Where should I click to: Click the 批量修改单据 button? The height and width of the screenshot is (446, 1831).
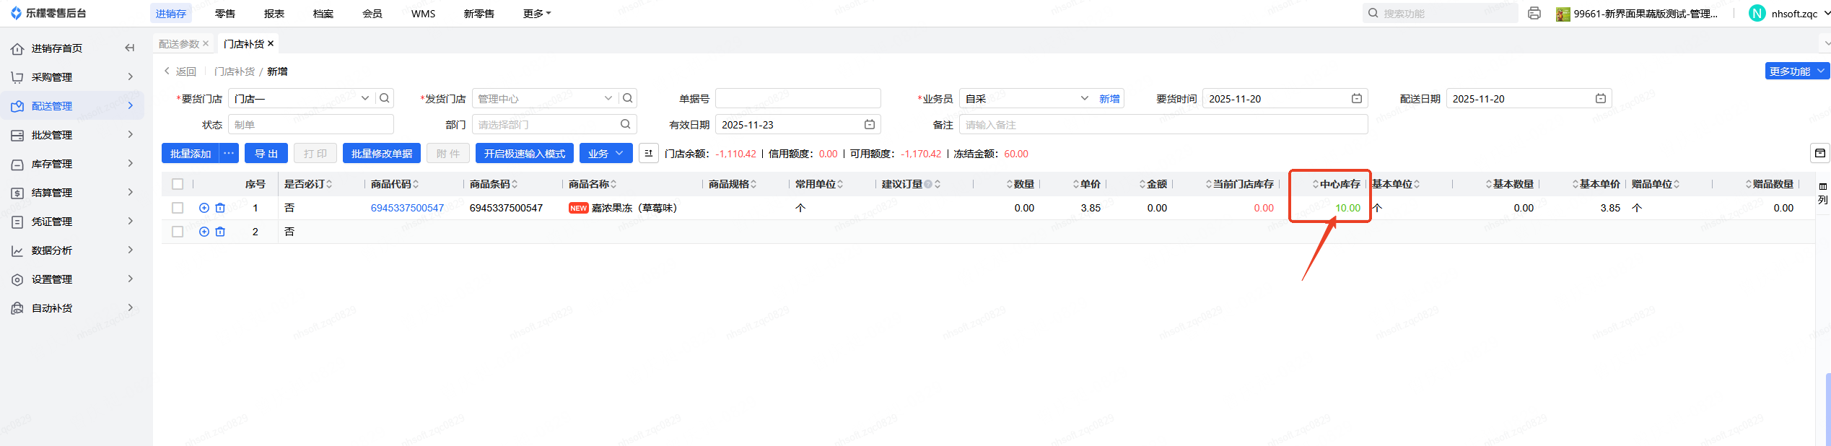[x=381, y=153]
